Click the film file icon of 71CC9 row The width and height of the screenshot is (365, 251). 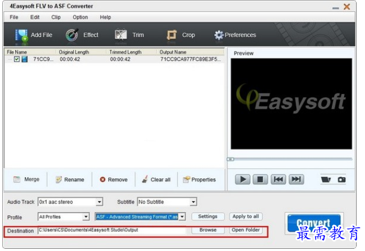pyautogui.click(x=24, y=59)
